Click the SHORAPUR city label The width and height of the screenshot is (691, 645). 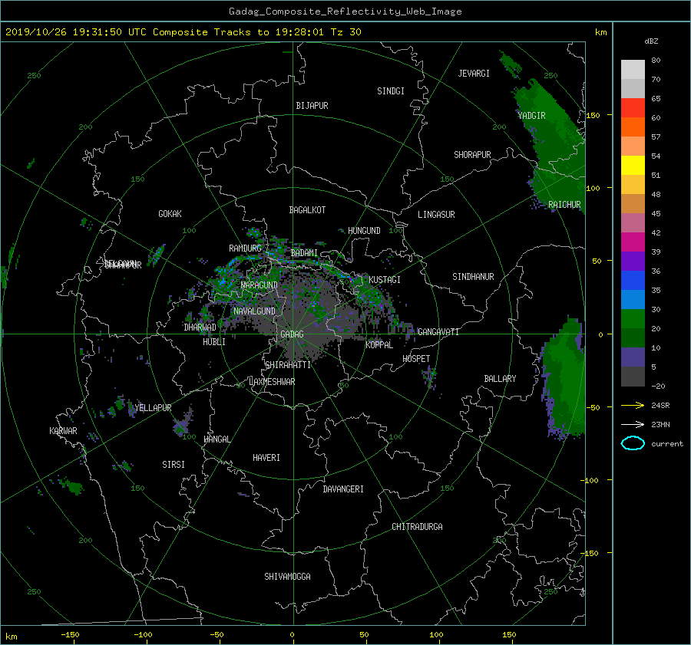[472, 154]
